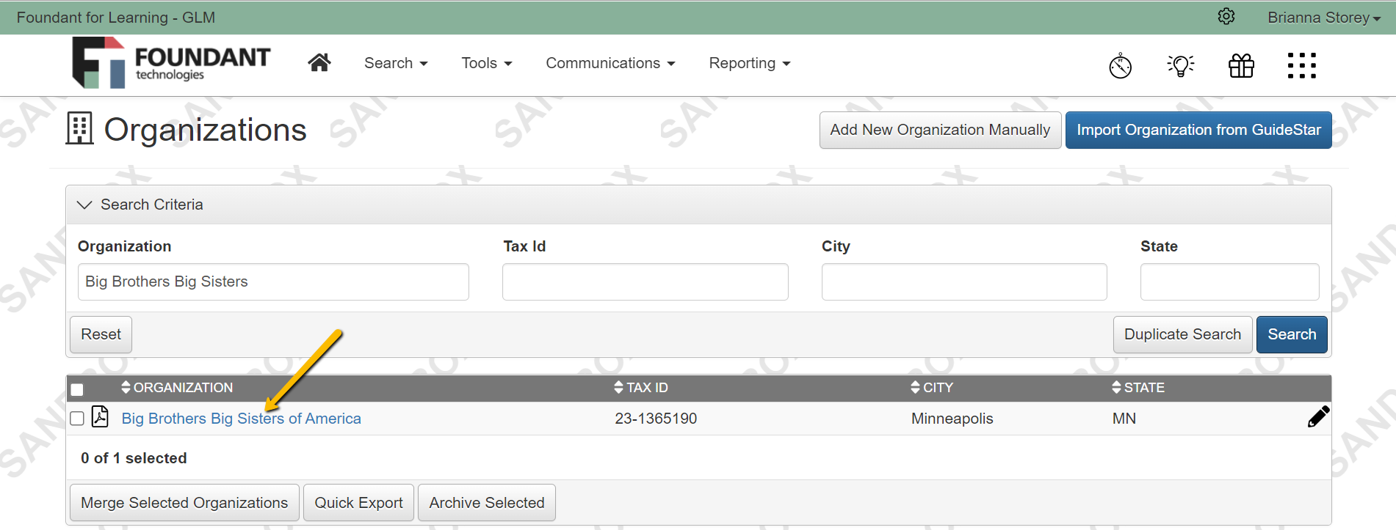Focus the Tax Id input field

645,281
